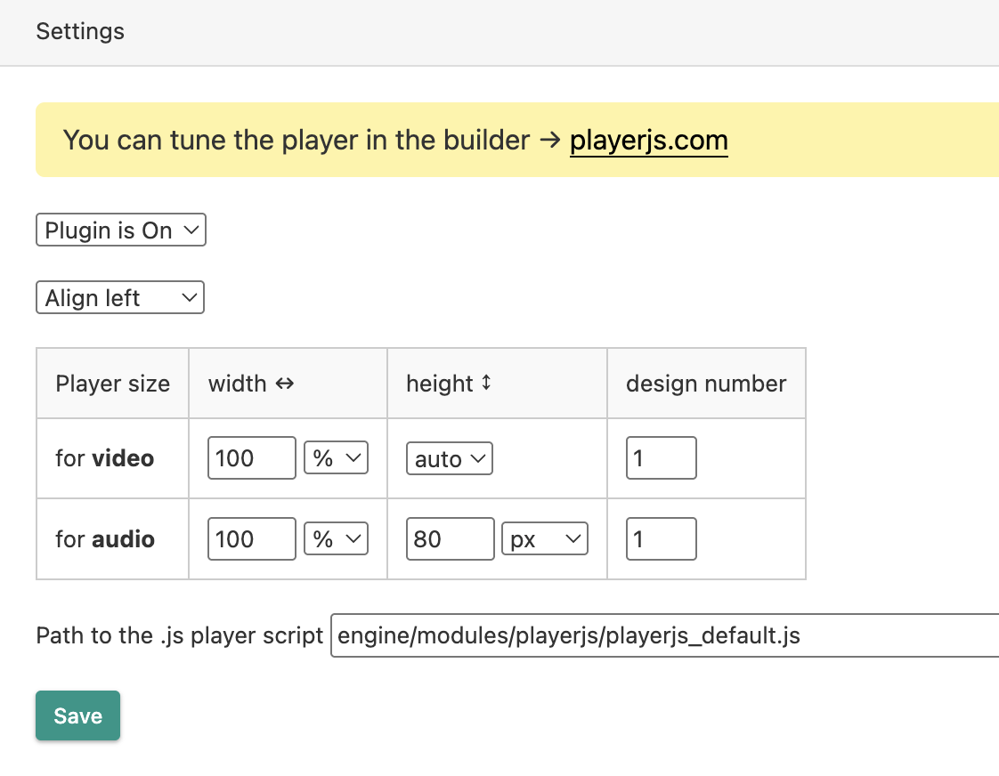Open the playerjs.com builder link
Screen dimensions: 999x776
point(648,141)
